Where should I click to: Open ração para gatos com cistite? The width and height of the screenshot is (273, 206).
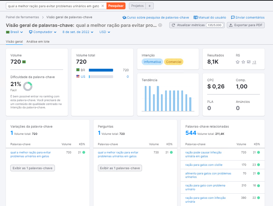click(204, 165)
